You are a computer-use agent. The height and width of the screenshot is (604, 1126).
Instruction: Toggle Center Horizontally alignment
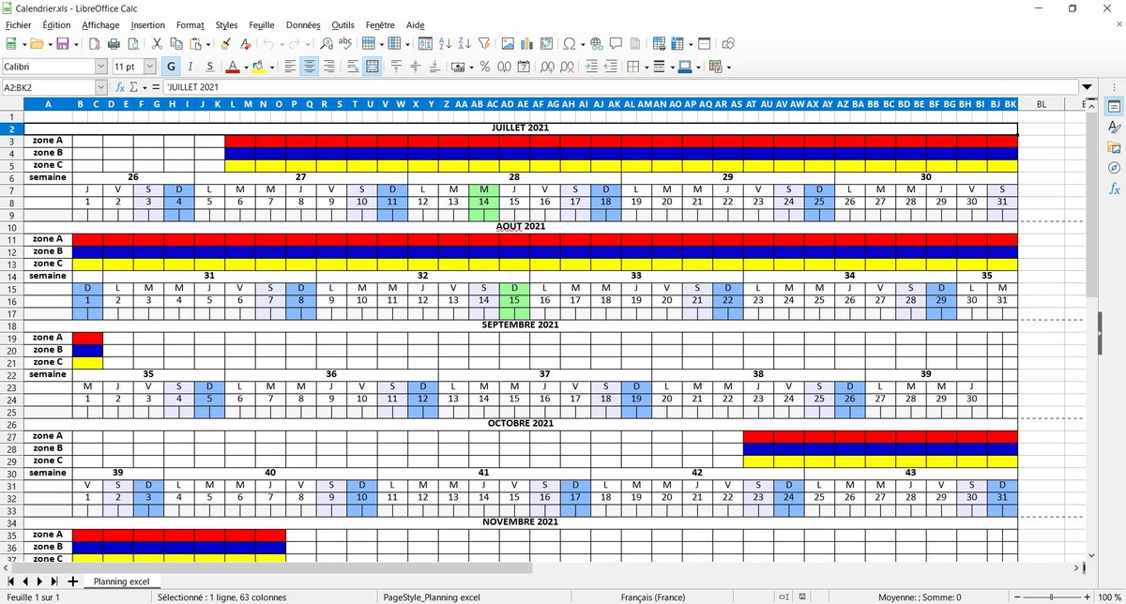pyautogui.click(x=310, y=67)
